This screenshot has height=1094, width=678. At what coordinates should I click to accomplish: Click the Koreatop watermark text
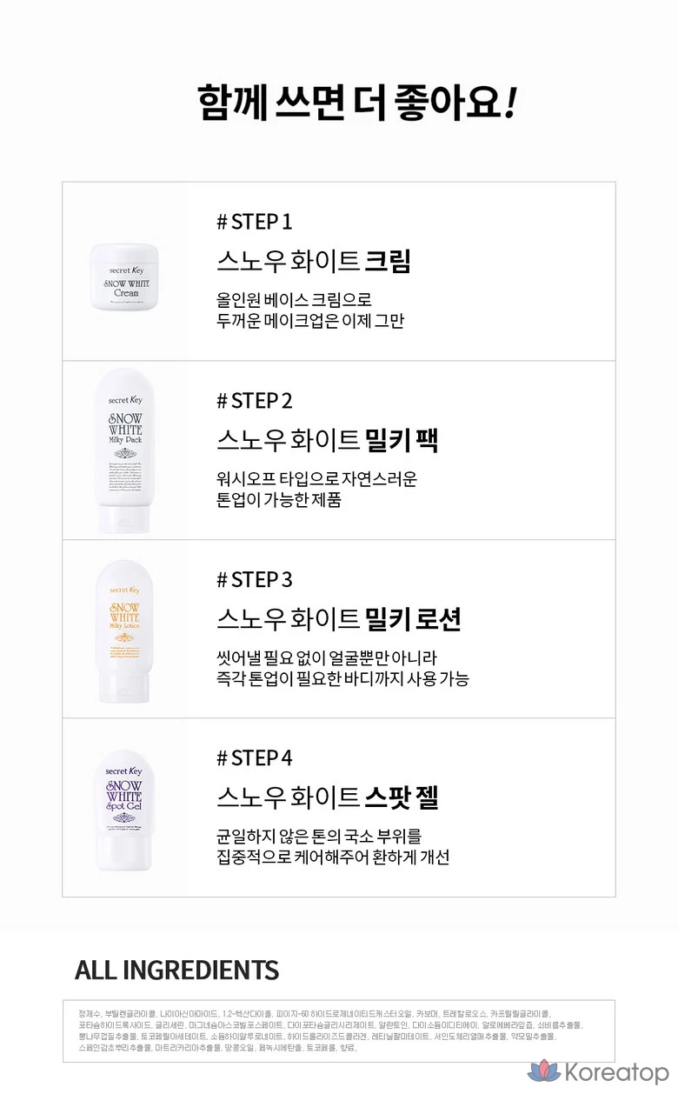point(616,1072)
